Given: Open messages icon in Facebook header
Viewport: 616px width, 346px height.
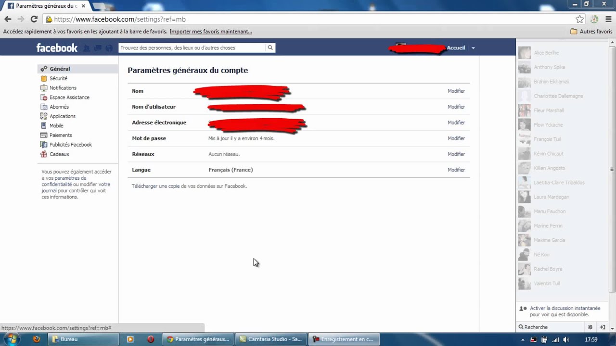Looking at the screenshot, I should tap(98, 48).
